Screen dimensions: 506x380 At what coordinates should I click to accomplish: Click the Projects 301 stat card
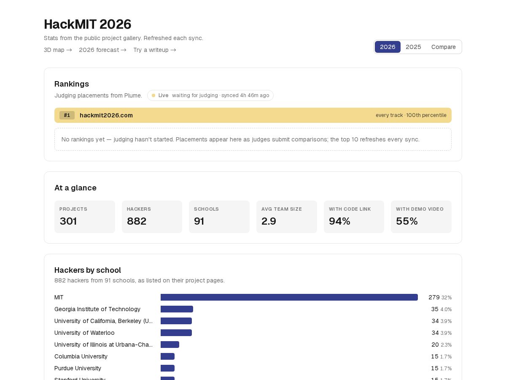tap(85, 217)
